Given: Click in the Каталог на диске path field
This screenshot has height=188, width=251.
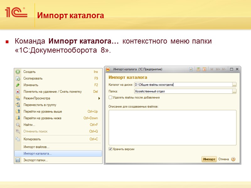Looking at the screenshot, I should click(x=183, y=85).
